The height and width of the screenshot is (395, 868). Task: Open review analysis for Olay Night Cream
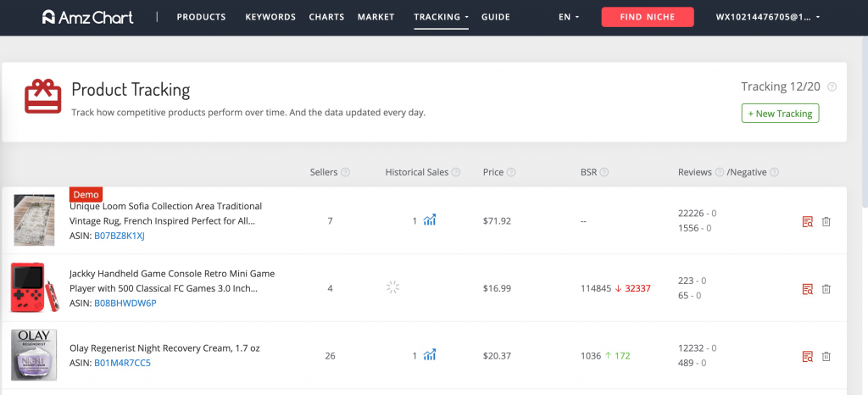tap(808, 357)
